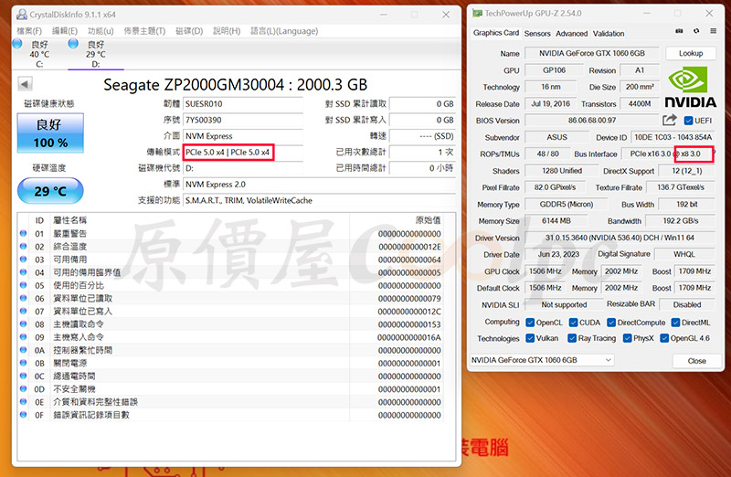Toggle the CUDA checkbox

(x=574, y=323)
